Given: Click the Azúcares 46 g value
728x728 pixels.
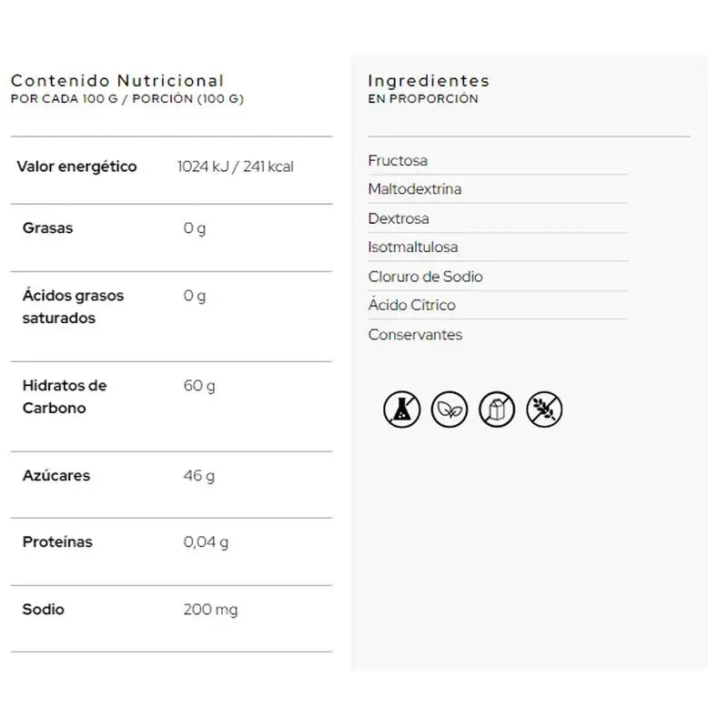Looking at the screenshot, I should pyautogui.click(x=199, y=476).
